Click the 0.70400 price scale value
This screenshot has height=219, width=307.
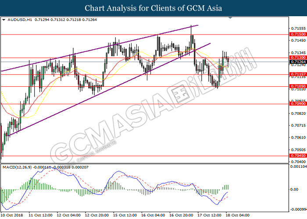298,162
